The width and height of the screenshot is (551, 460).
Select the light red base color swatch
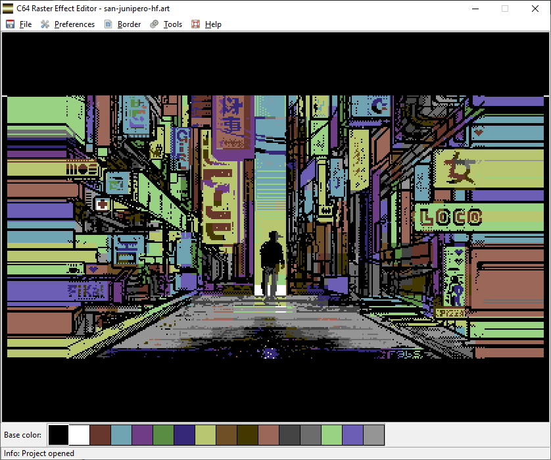268,435
